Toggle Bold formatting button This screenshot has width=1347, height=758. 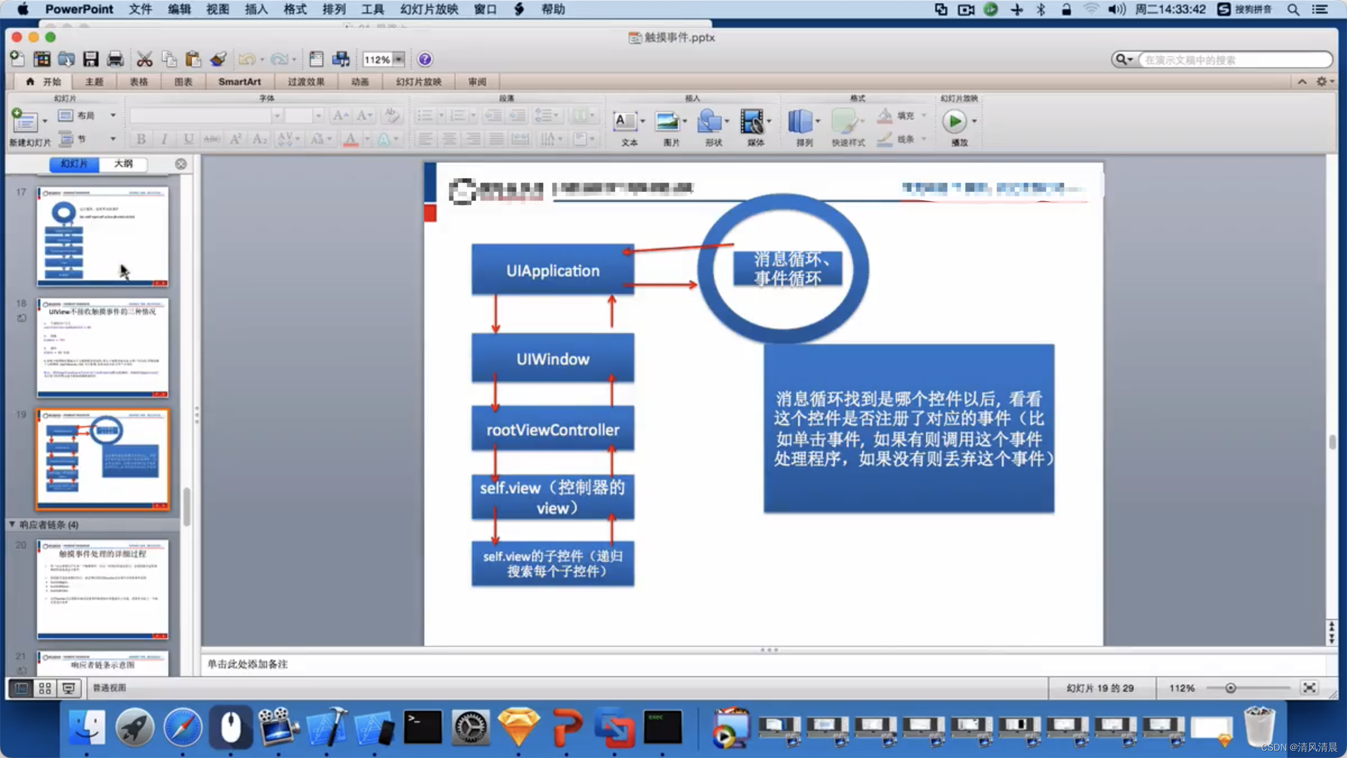click(x=141, y=138)
